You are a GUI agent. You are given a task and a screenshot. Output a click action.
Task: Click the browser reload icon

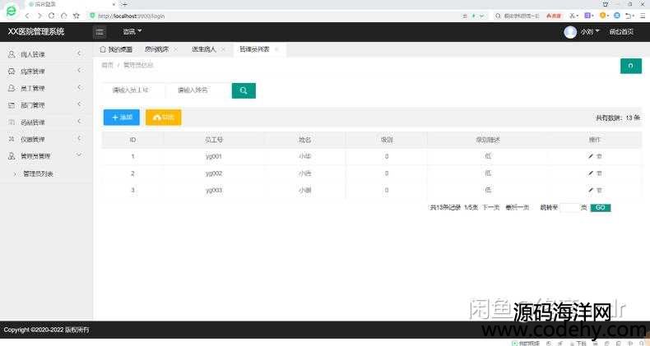(52, 16)
